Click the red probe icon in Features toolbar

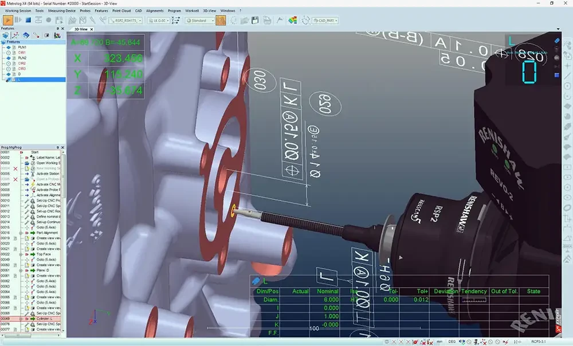(x=36, y=35)
